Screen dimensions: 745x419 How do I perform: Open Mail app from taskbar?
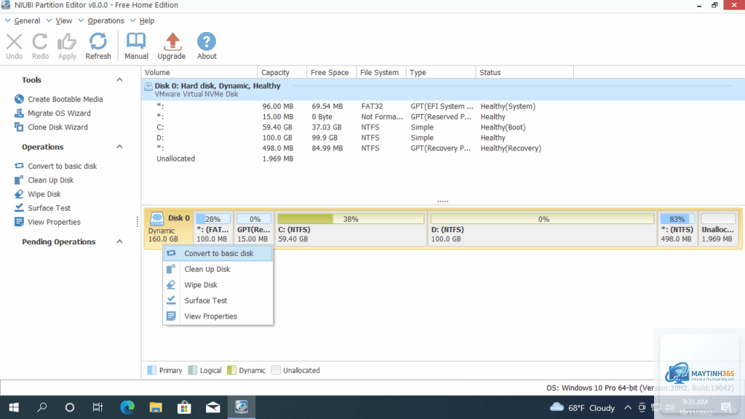click(x=213, y=407)
